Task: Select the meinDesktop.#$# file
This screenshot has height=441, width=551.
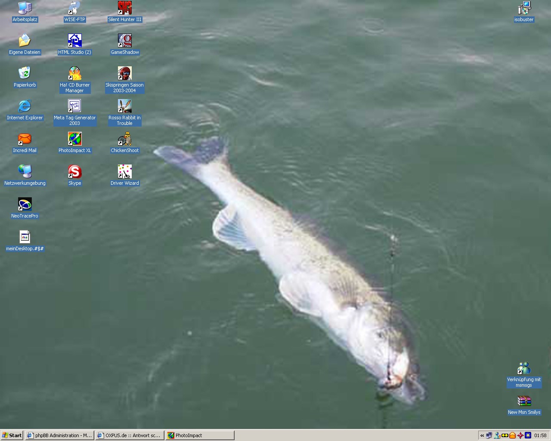Action: click(x=25, y=237)
